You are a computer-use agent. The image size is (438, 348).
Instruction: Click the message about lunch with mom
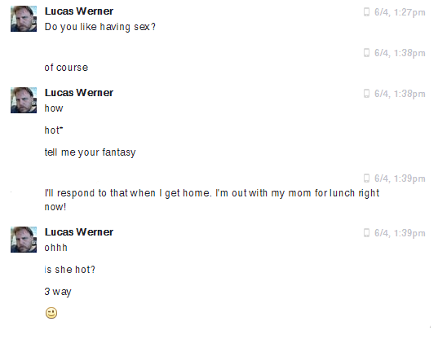point(212,200)
